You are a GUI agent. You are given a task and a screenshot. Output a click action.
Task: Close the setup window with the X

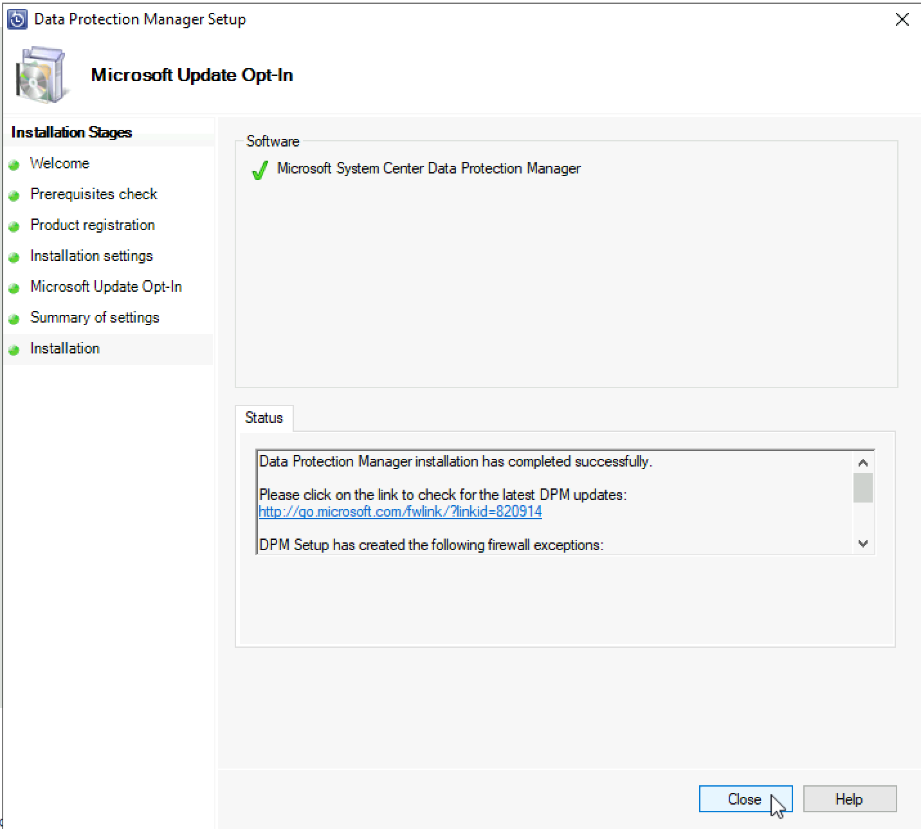pyautogui.click(x=902, y=19)
